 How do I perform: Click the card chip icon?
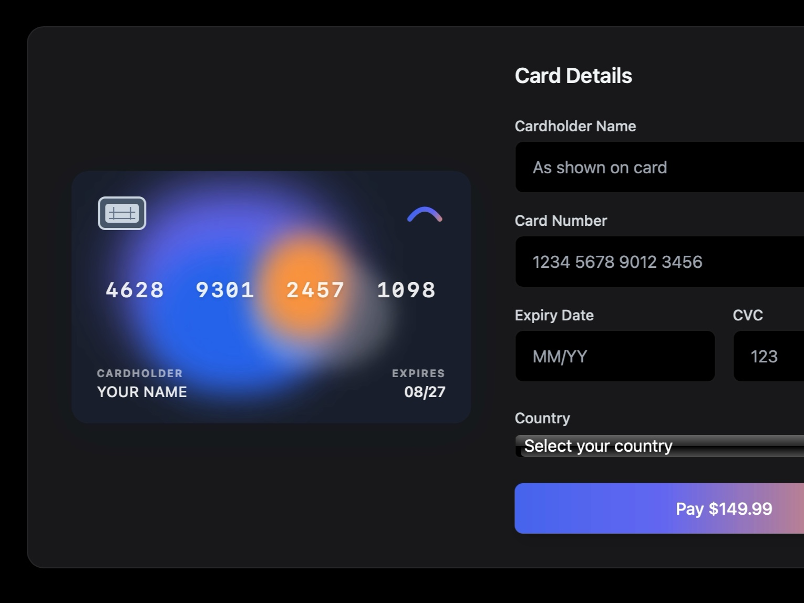[x=122, y=213]
